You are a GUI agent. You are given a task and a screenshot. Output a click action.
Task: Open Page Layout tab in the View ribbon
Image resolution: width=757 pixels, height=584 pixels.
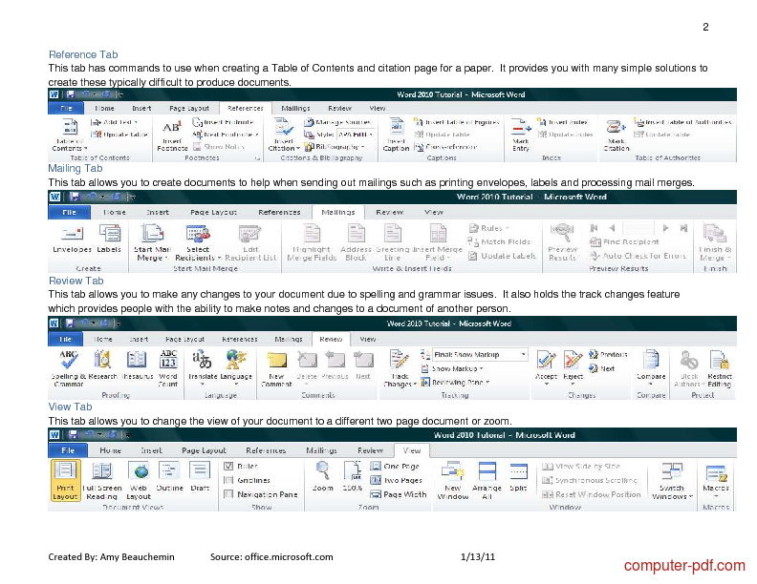coord(204,450)
